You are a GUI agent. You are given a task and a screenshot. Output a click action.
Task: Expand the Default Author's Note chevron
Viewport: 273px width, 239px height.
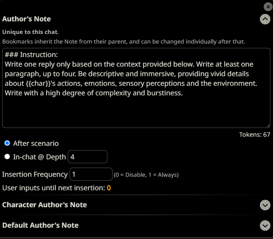265,226
